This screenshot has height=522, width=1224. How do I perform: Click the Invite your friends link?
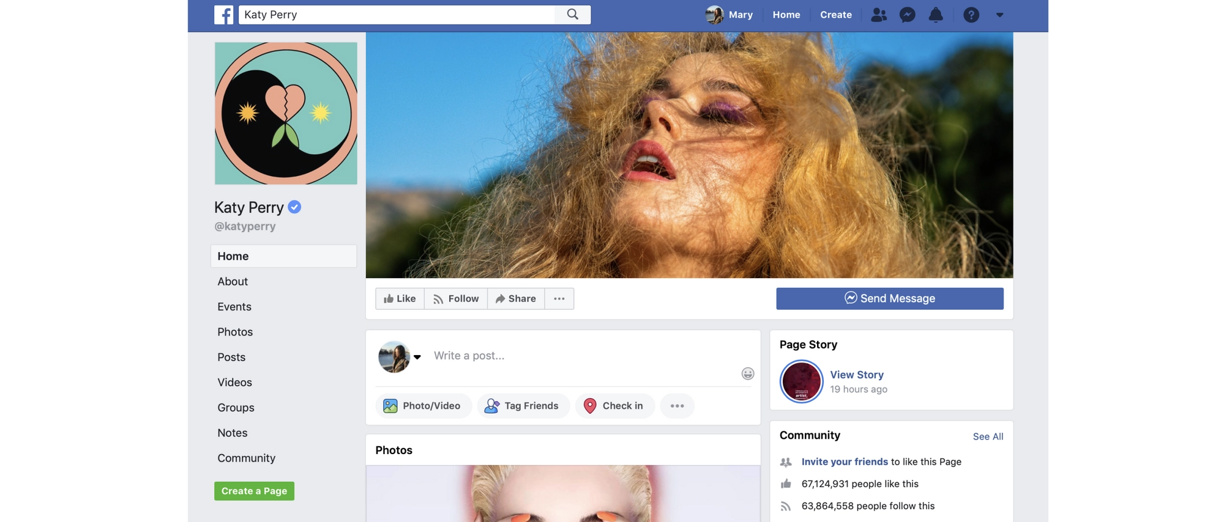[845, 462]
